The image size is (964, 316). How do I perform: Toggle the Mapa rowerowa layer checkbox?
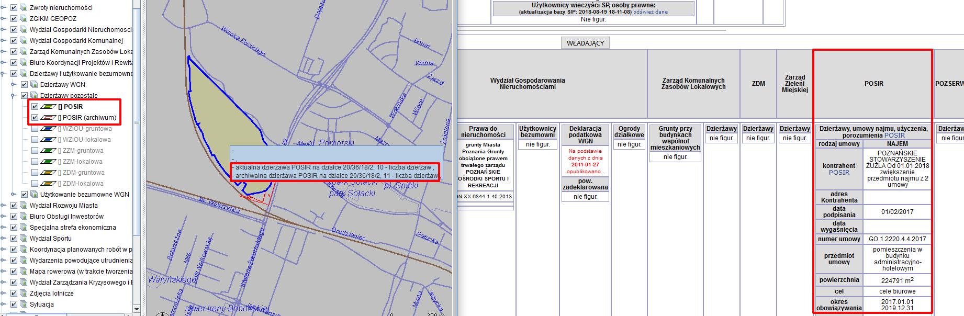coord(14,272)
